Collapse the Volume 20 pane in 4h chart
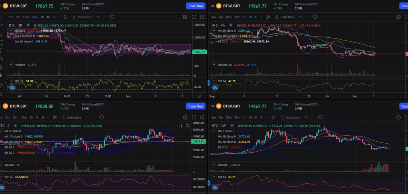This screenshot has height=194, width=408. point(214,65)
